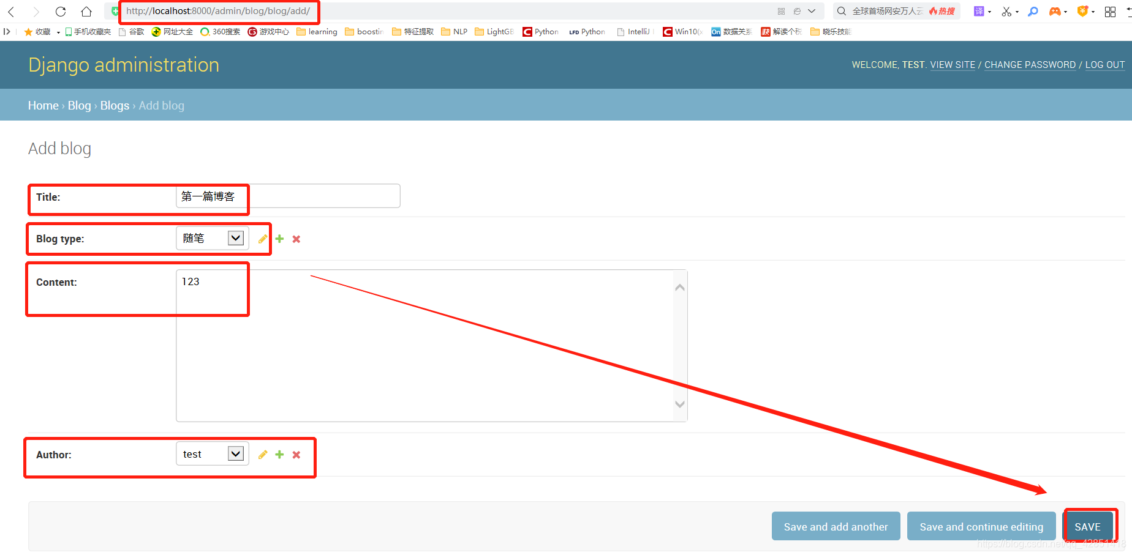Open the LightGB bookmark folder
This screenshot has width=1132, height=555.
click(494, 32)
